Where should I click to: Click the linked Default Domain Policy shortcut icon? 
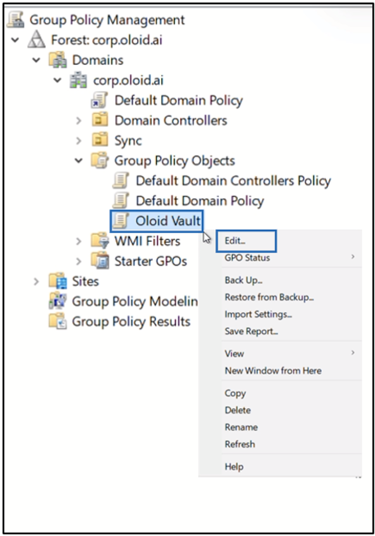pos(100,100)
